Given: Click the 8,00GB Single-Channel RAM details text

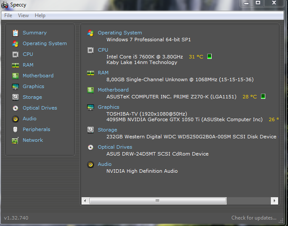Looking at the screenshot, I should click(180, 79).
